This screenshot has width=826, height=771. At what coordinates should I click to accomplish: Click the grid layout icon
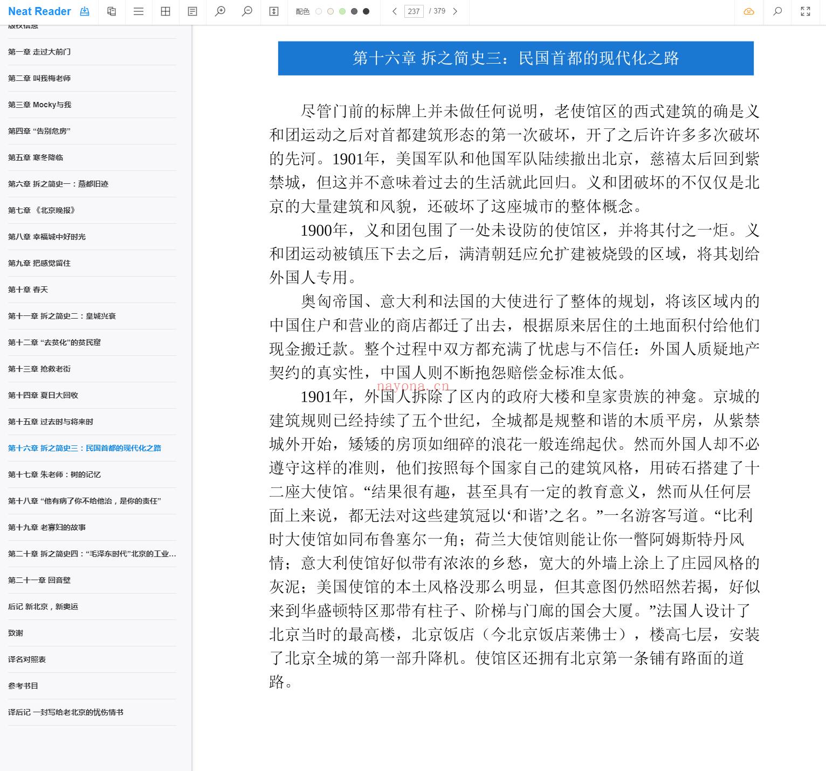click(166, 11)
